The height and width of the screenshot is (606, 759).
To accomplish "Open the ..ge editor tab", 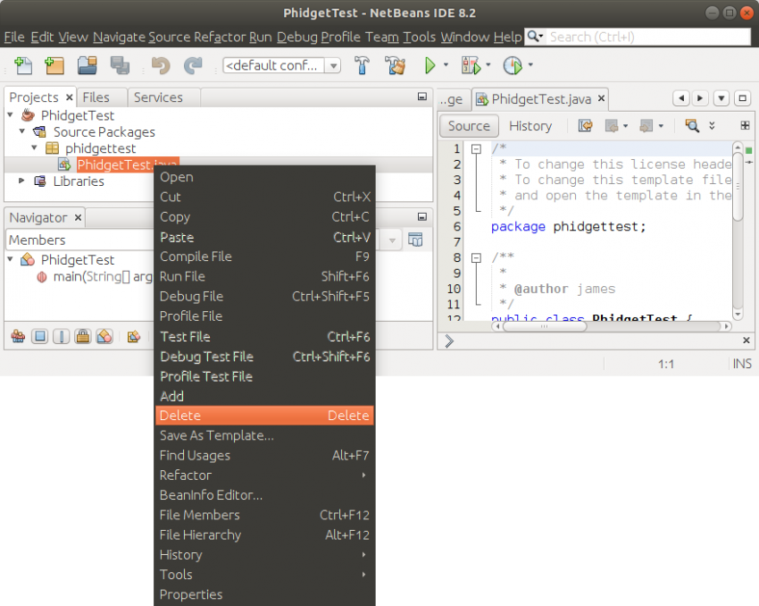I will [453, 99].
